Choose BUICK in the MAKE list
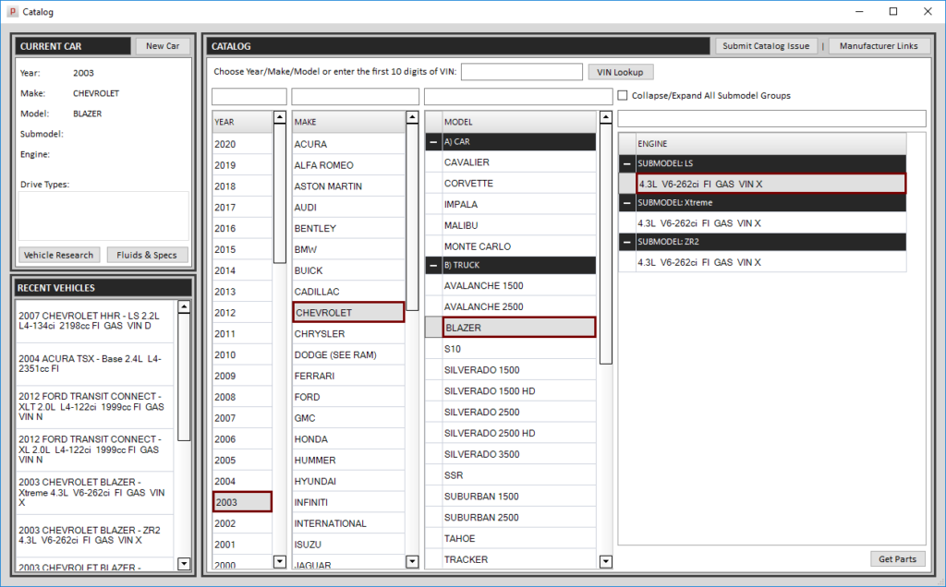946x587 pixels. (348, 270)
